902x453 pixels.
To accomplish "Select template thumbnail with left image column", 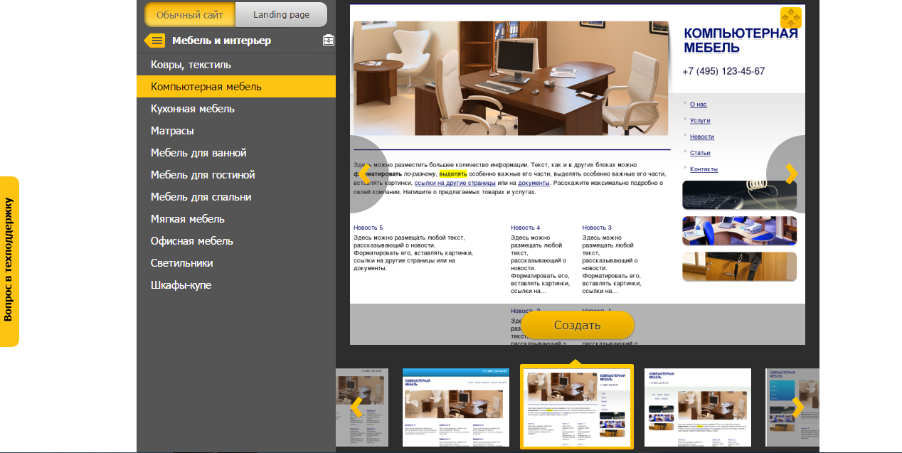I will 698,407.
